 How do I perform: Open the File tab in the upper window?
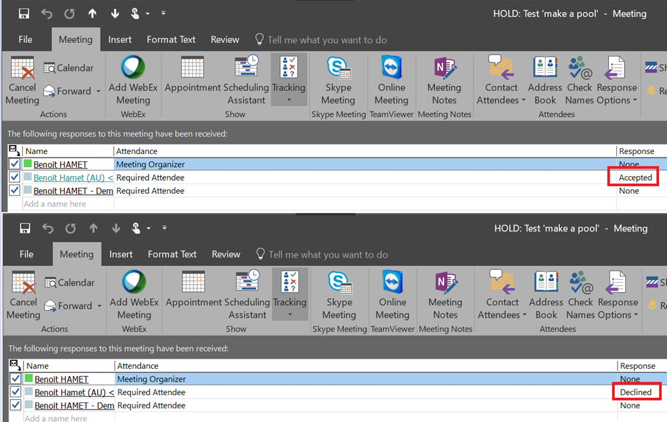(25, 40)
